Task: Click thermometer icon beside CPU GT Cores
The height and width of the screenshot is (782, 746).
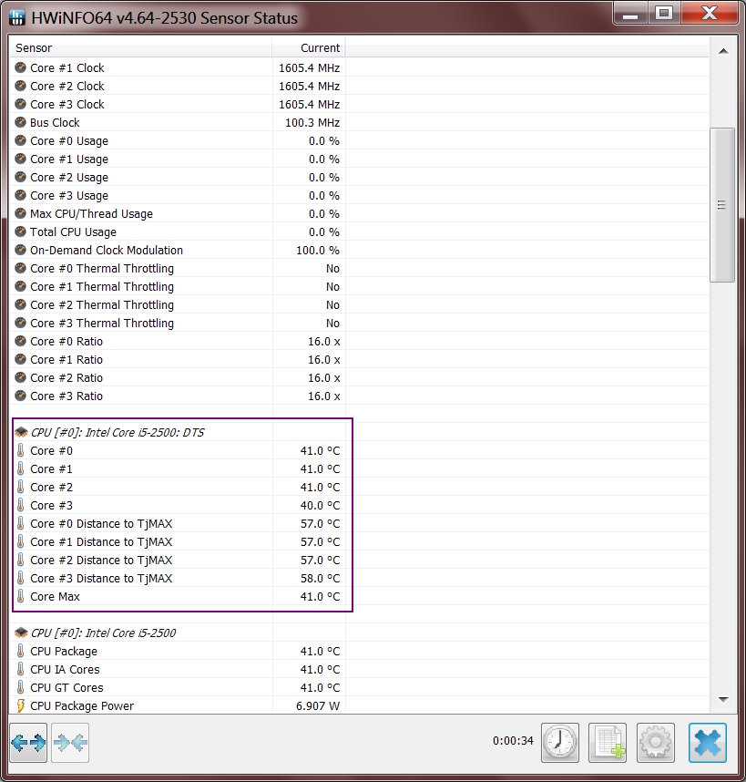Action: click(x=20, y=687)
